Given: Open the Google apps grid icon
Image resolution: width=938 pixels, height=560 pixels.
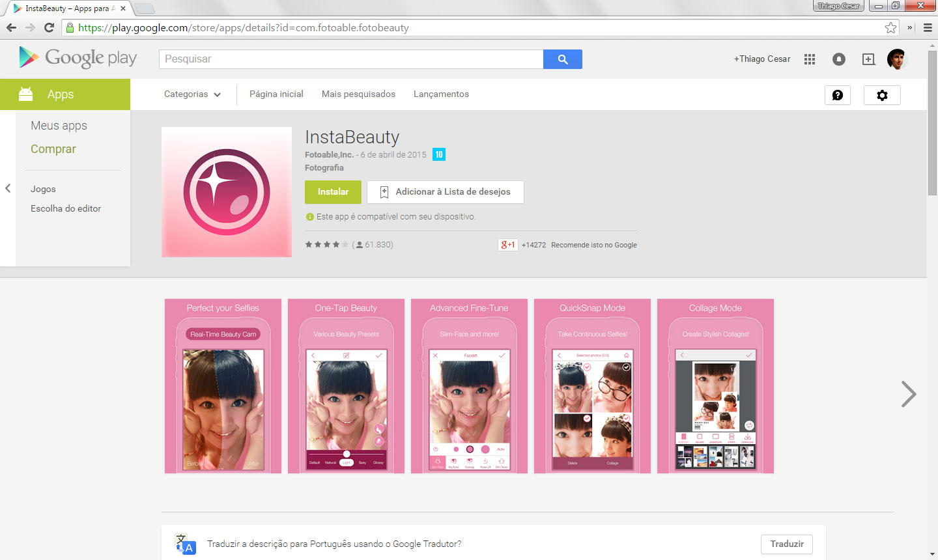Looking at the screenshot, I should 810,59.
